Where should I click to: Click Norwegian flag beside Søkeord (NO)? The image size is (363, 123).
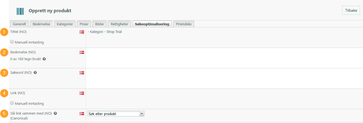pos(82,73)
